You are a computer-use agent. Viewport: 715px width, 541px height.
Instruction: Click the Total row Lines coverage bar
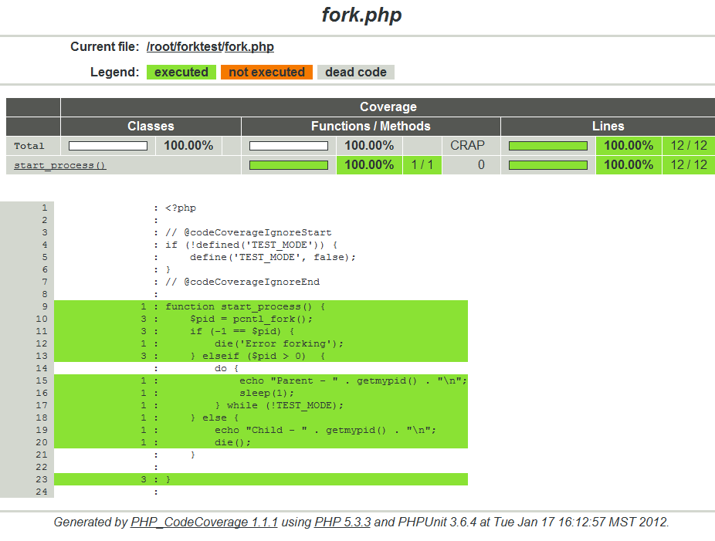(547, 146)
